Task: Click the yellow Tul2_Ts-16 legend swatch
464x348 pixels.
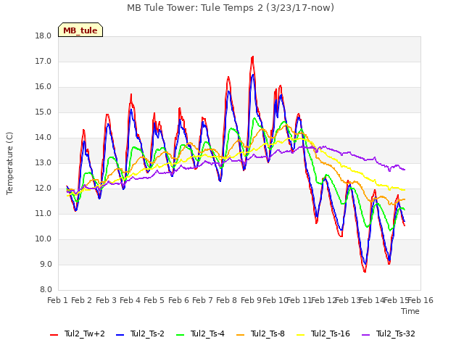Action: (x=300, y=335)
